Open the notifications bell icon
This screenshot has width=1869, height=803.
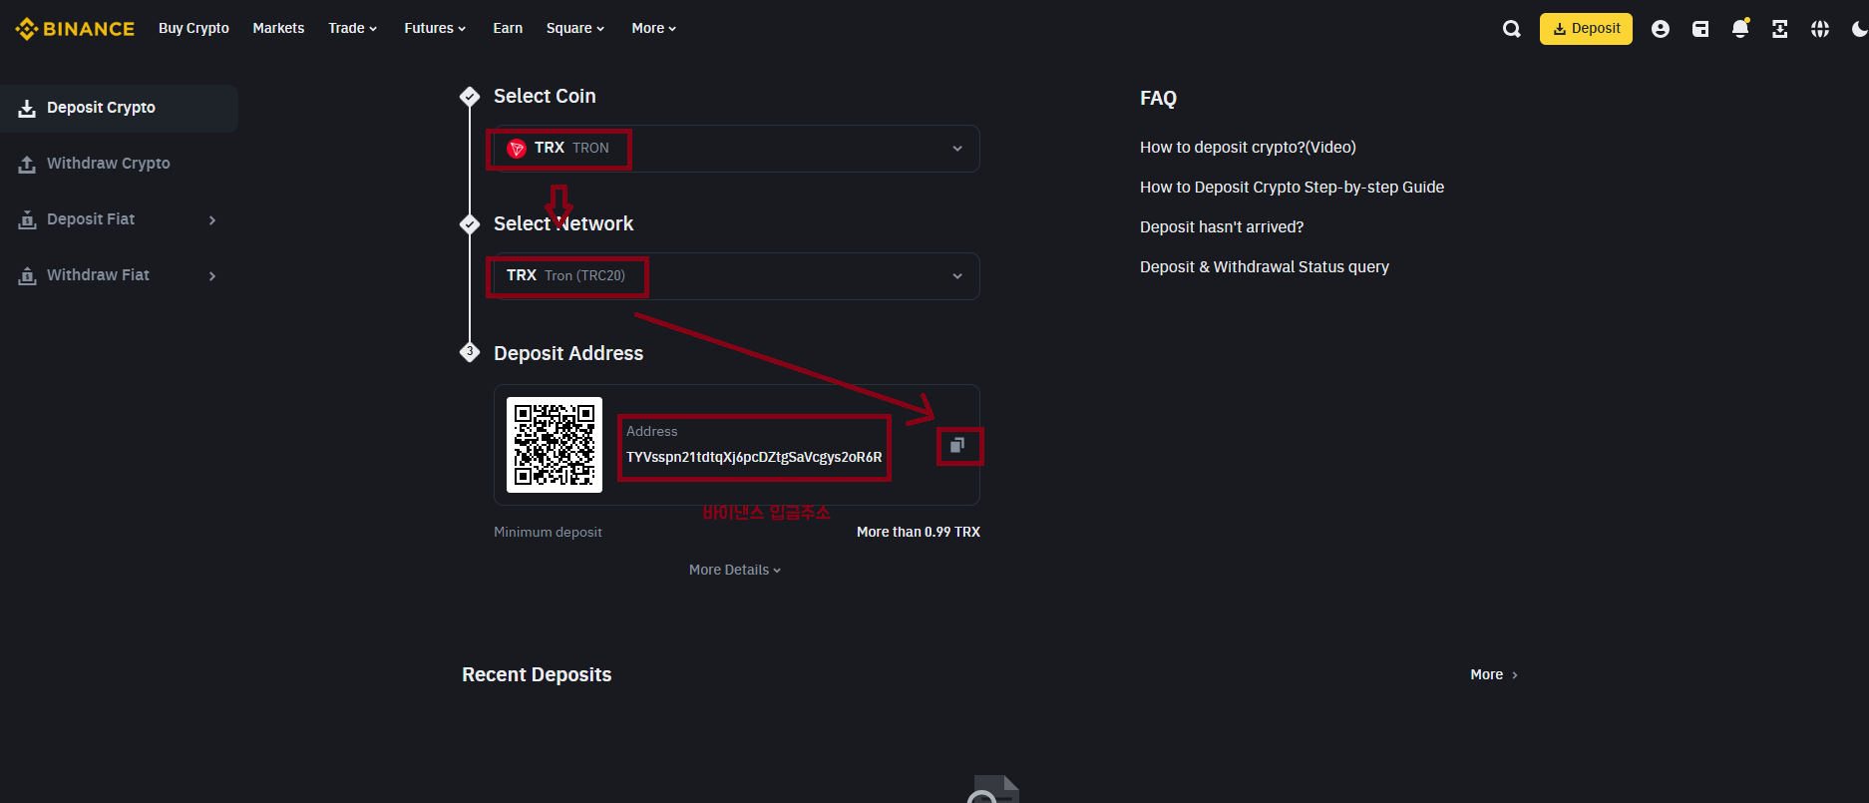coord(1740,28)
